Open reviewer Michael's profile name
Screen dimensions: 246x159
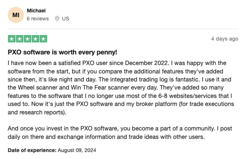[36, 11]
